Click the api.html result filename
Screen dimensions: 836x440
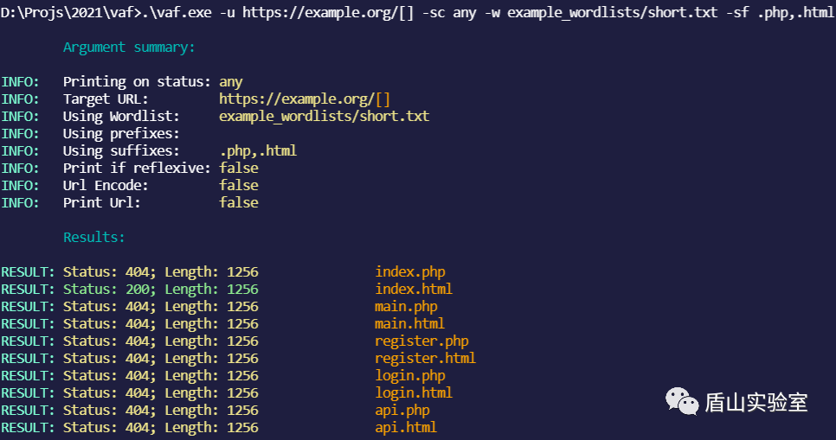click(x=406, y=427)
